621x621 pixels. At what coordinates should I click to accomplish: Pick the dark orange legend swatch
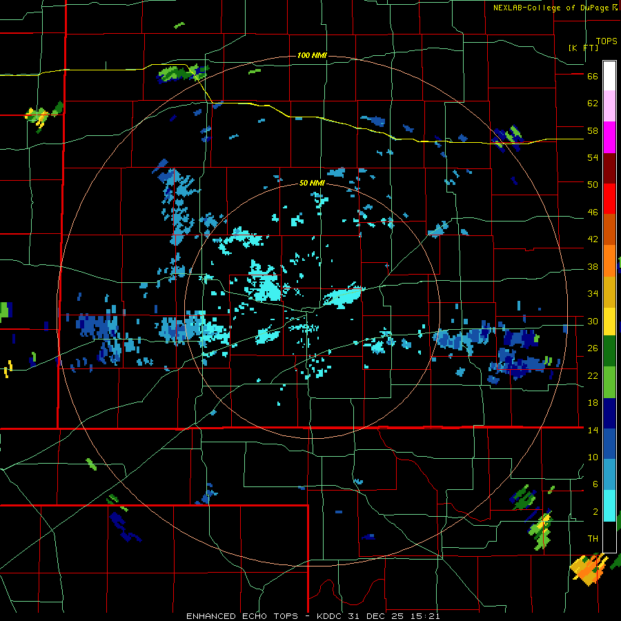point(609,229)
